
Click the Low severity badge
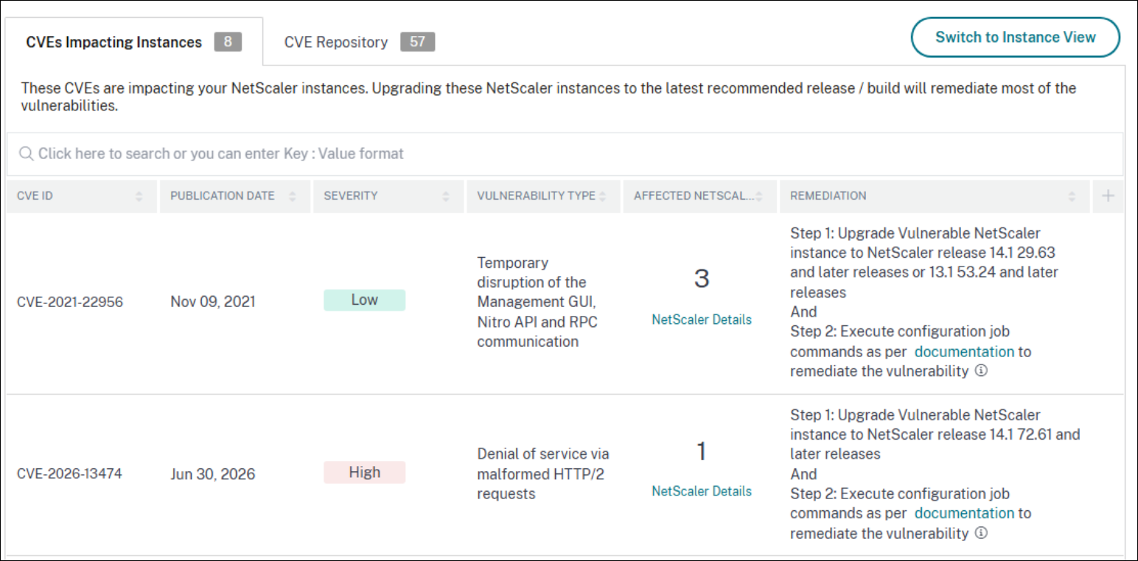pyautogui.click(x=364, y=300)
